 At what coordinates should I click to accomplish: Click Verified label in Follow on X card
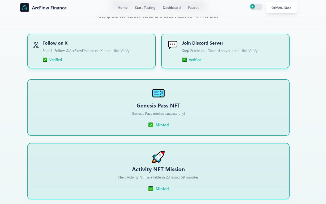click(x=56, y=60)
